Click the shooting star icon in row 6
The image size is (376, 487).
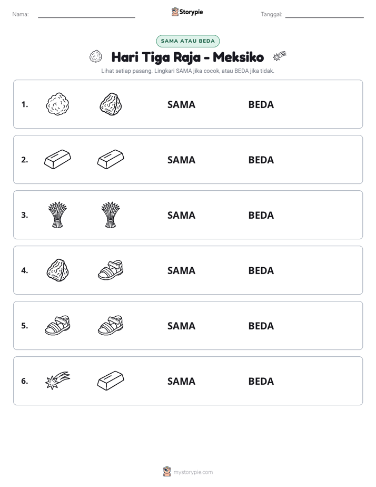tap(57, 381)
